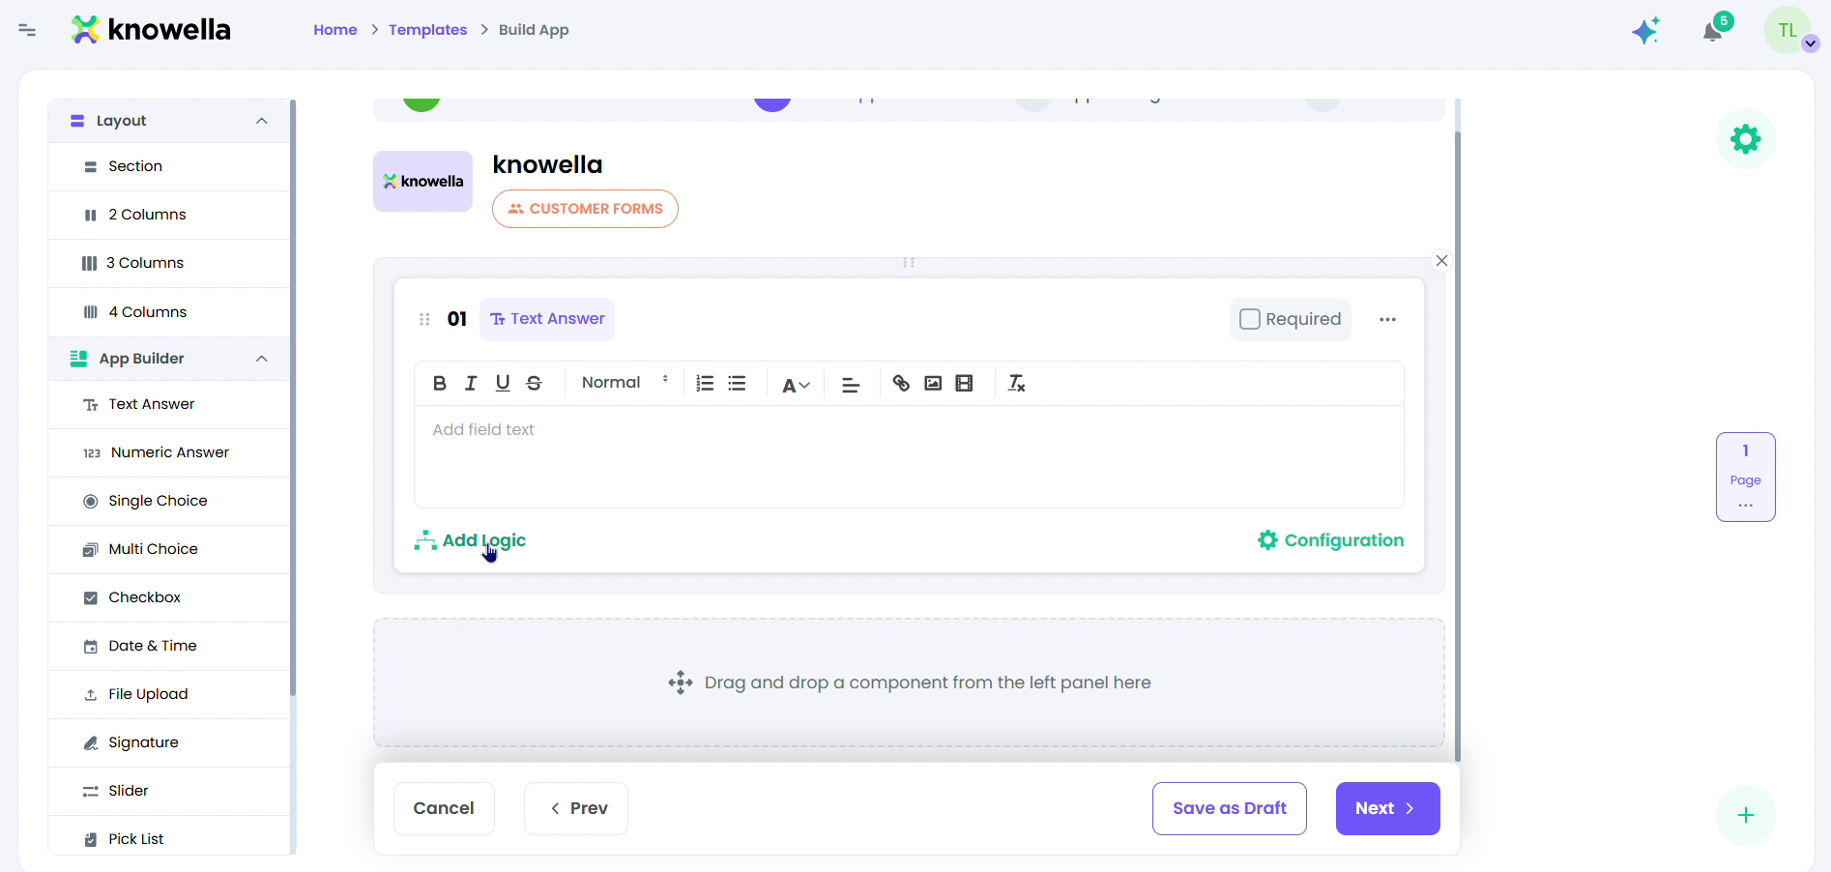This screenshot has height=872, width=1831.
Task: Toggle bold formatting in the editor
Action: (x=440, y=383)
